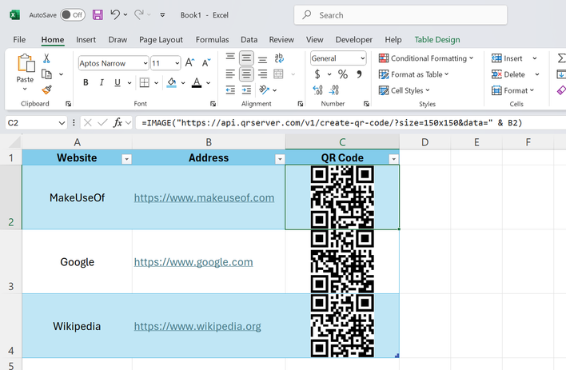The height and width of the screenshot is (370, 566).
Task: Open the Page Layout tab
Action: [x=161, y=39]
